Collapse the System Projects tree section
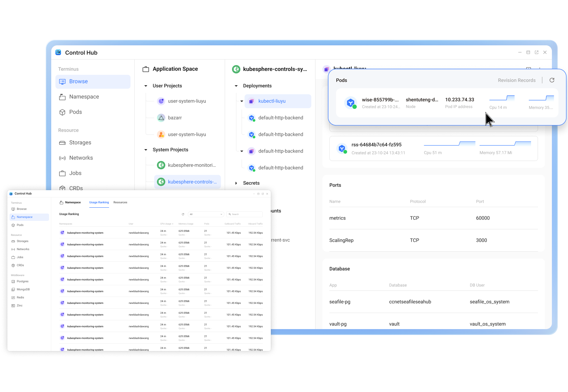Viewport: 568px width, 392px height. click(146, 150)
